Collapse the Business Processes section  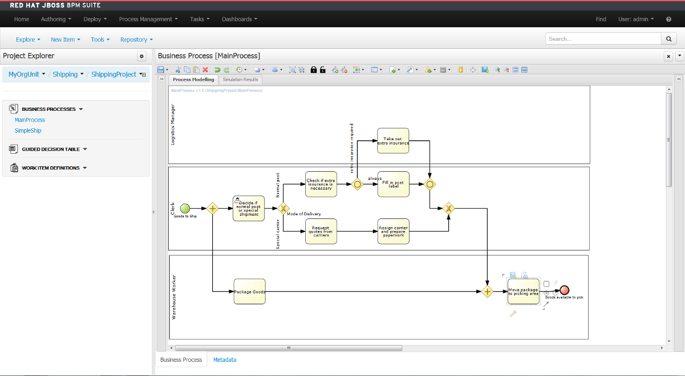pyautogui.click(x=81, y=109)
